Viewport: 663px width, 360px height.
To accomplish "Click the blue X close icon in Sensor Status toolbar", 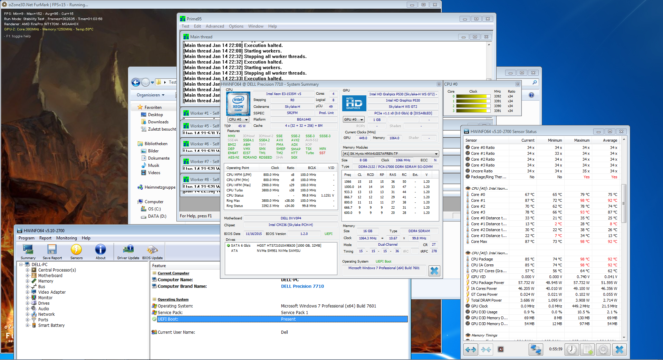I will click(x=619, y=350).
